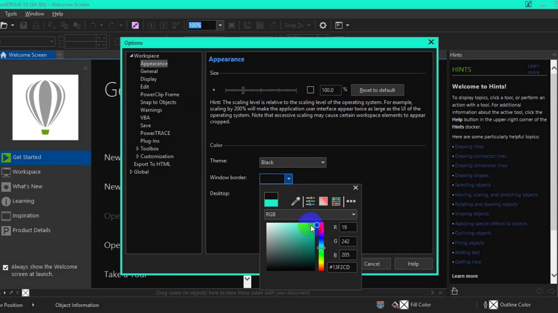The height and width of the screenshot is (313, 558).
Task: Click the Full-screen preview icon
Action: (231, 25)
